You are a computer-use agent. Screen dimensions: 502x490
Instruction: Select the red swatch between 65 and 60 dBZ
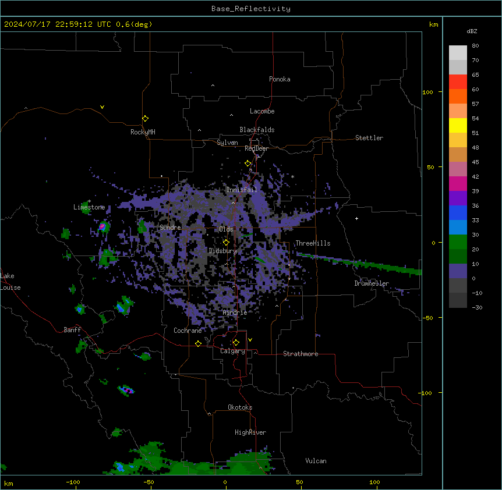tap(458, 82)
